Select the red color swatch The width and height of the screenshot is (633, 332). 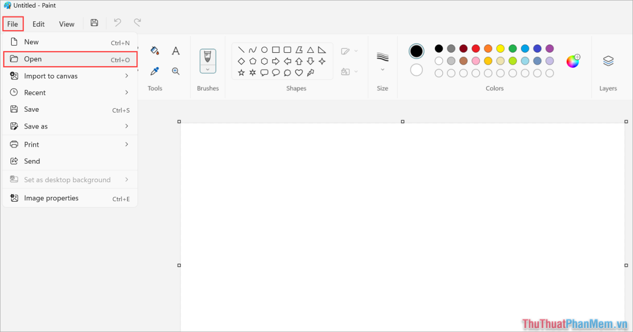476,48
